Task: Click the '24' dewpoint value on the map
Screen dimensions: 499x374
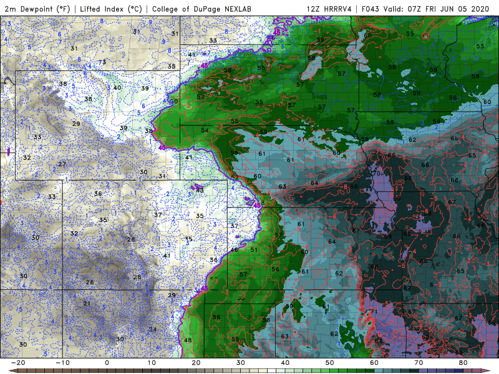Action: point(153,329)
